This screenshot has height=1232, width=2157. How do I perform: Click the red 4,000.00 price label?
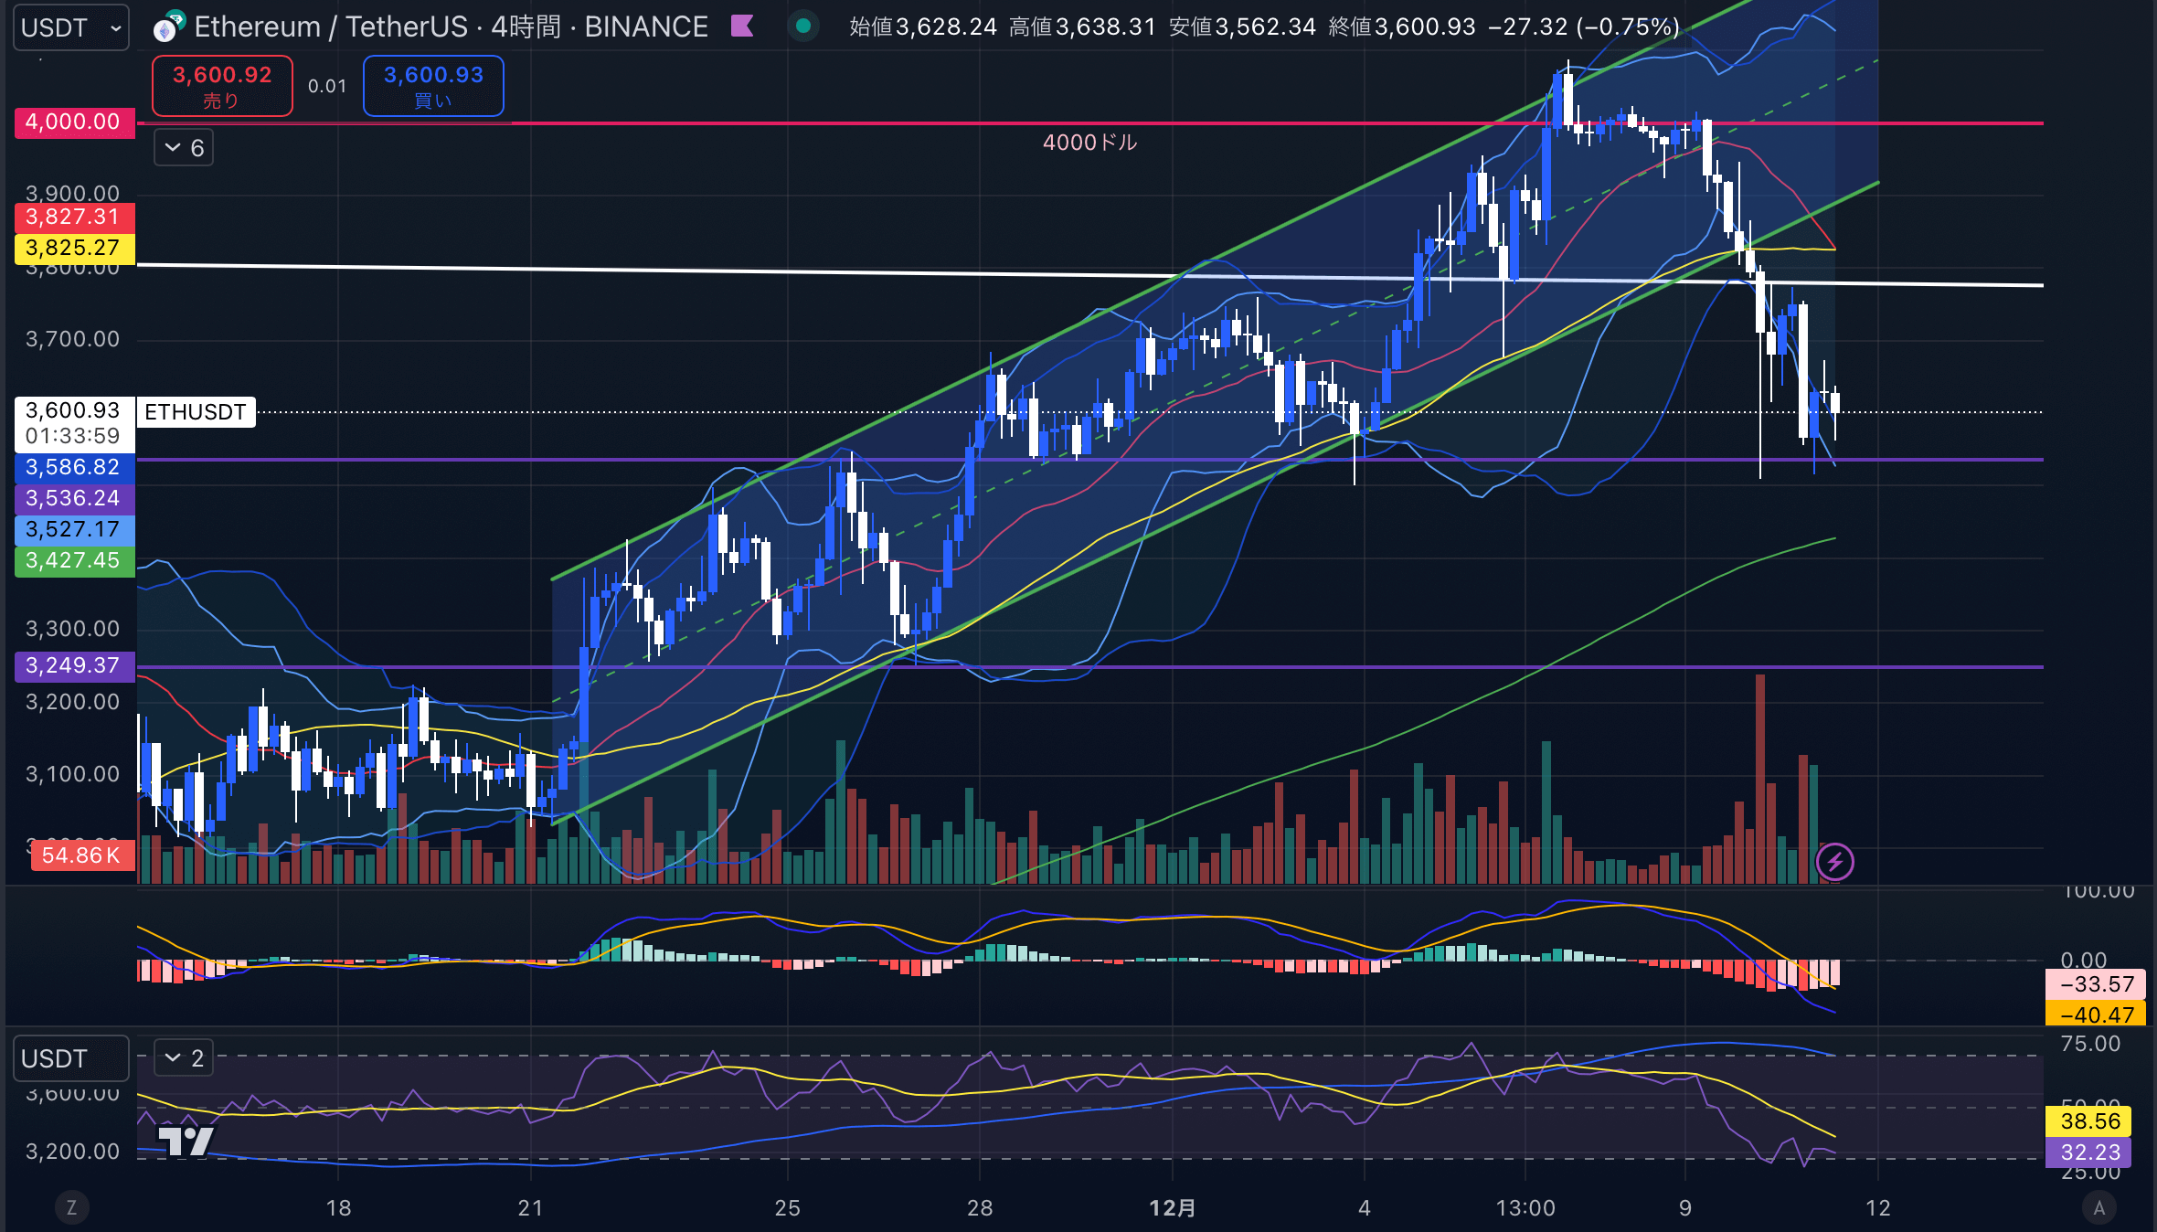click(74, 122)
